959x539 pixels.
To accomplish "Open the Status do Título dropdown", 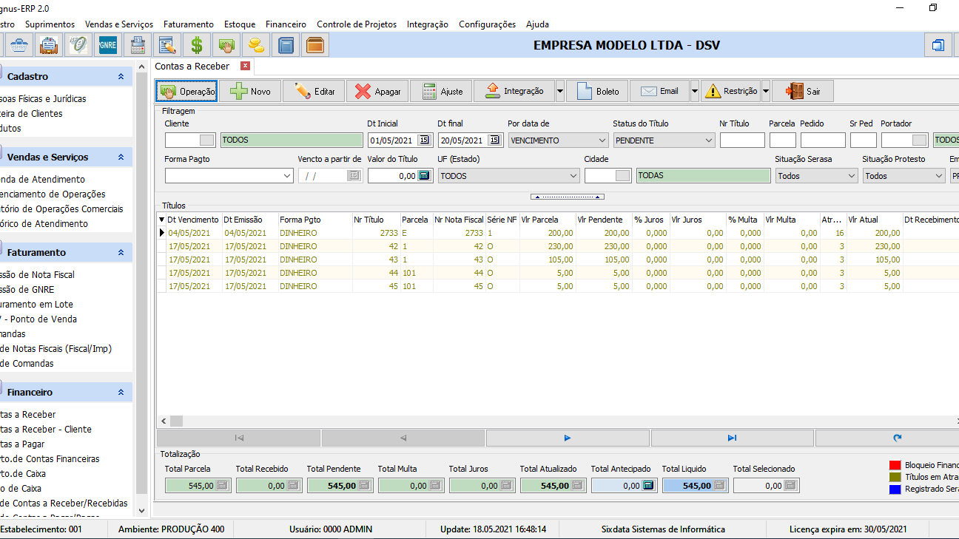I will coord(709,140).
